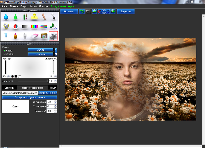Select the pins and scissors cutout tool
The height and width of the screenshot is (148, 205).
[x=53, y=26]
